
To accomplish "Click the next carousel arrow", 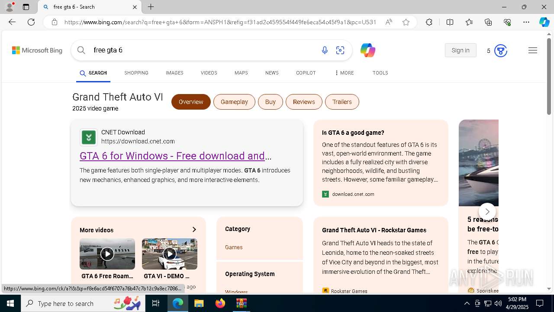I will click(x=487, y=211).
